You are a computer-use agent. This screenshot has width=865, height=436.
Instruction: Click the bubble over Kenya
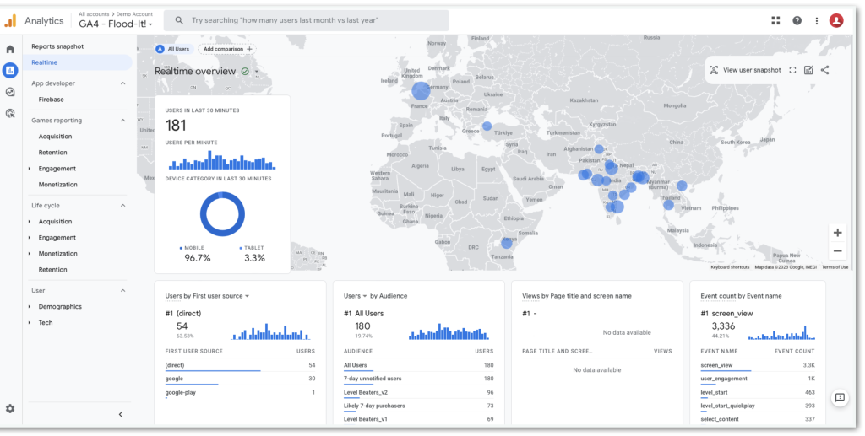point(507,242)
